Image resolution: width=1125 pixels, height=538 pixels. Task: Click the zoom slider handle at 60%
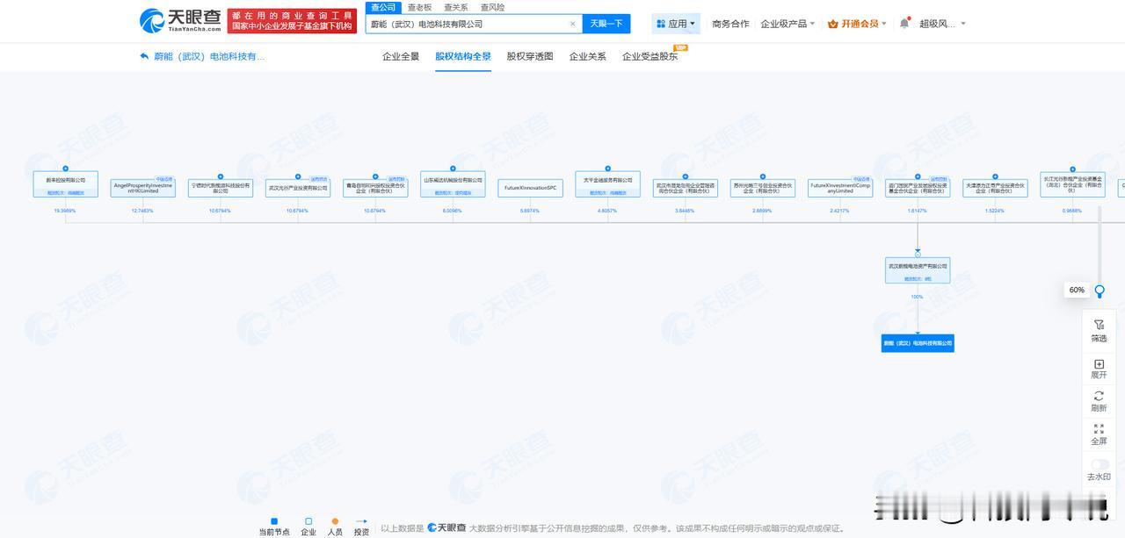[x=1099, y=291]
